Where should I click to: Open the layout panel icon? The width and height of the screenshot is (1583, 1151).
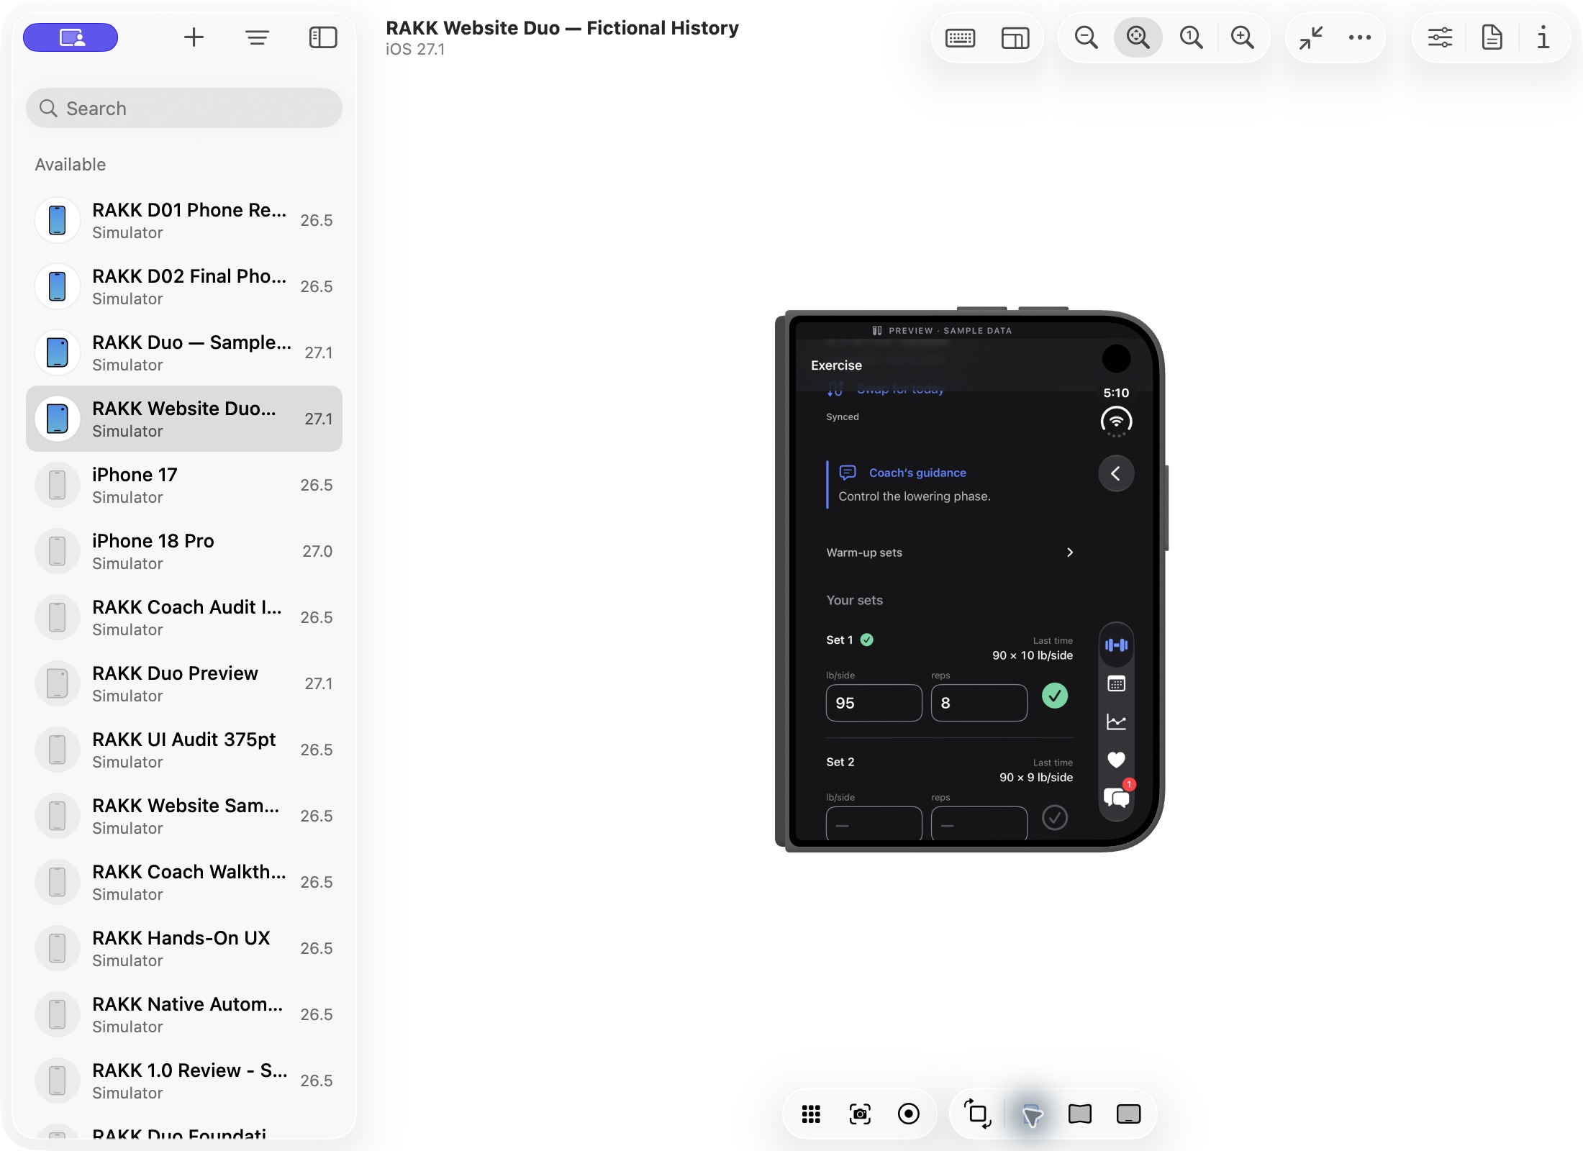[1015, 37]
